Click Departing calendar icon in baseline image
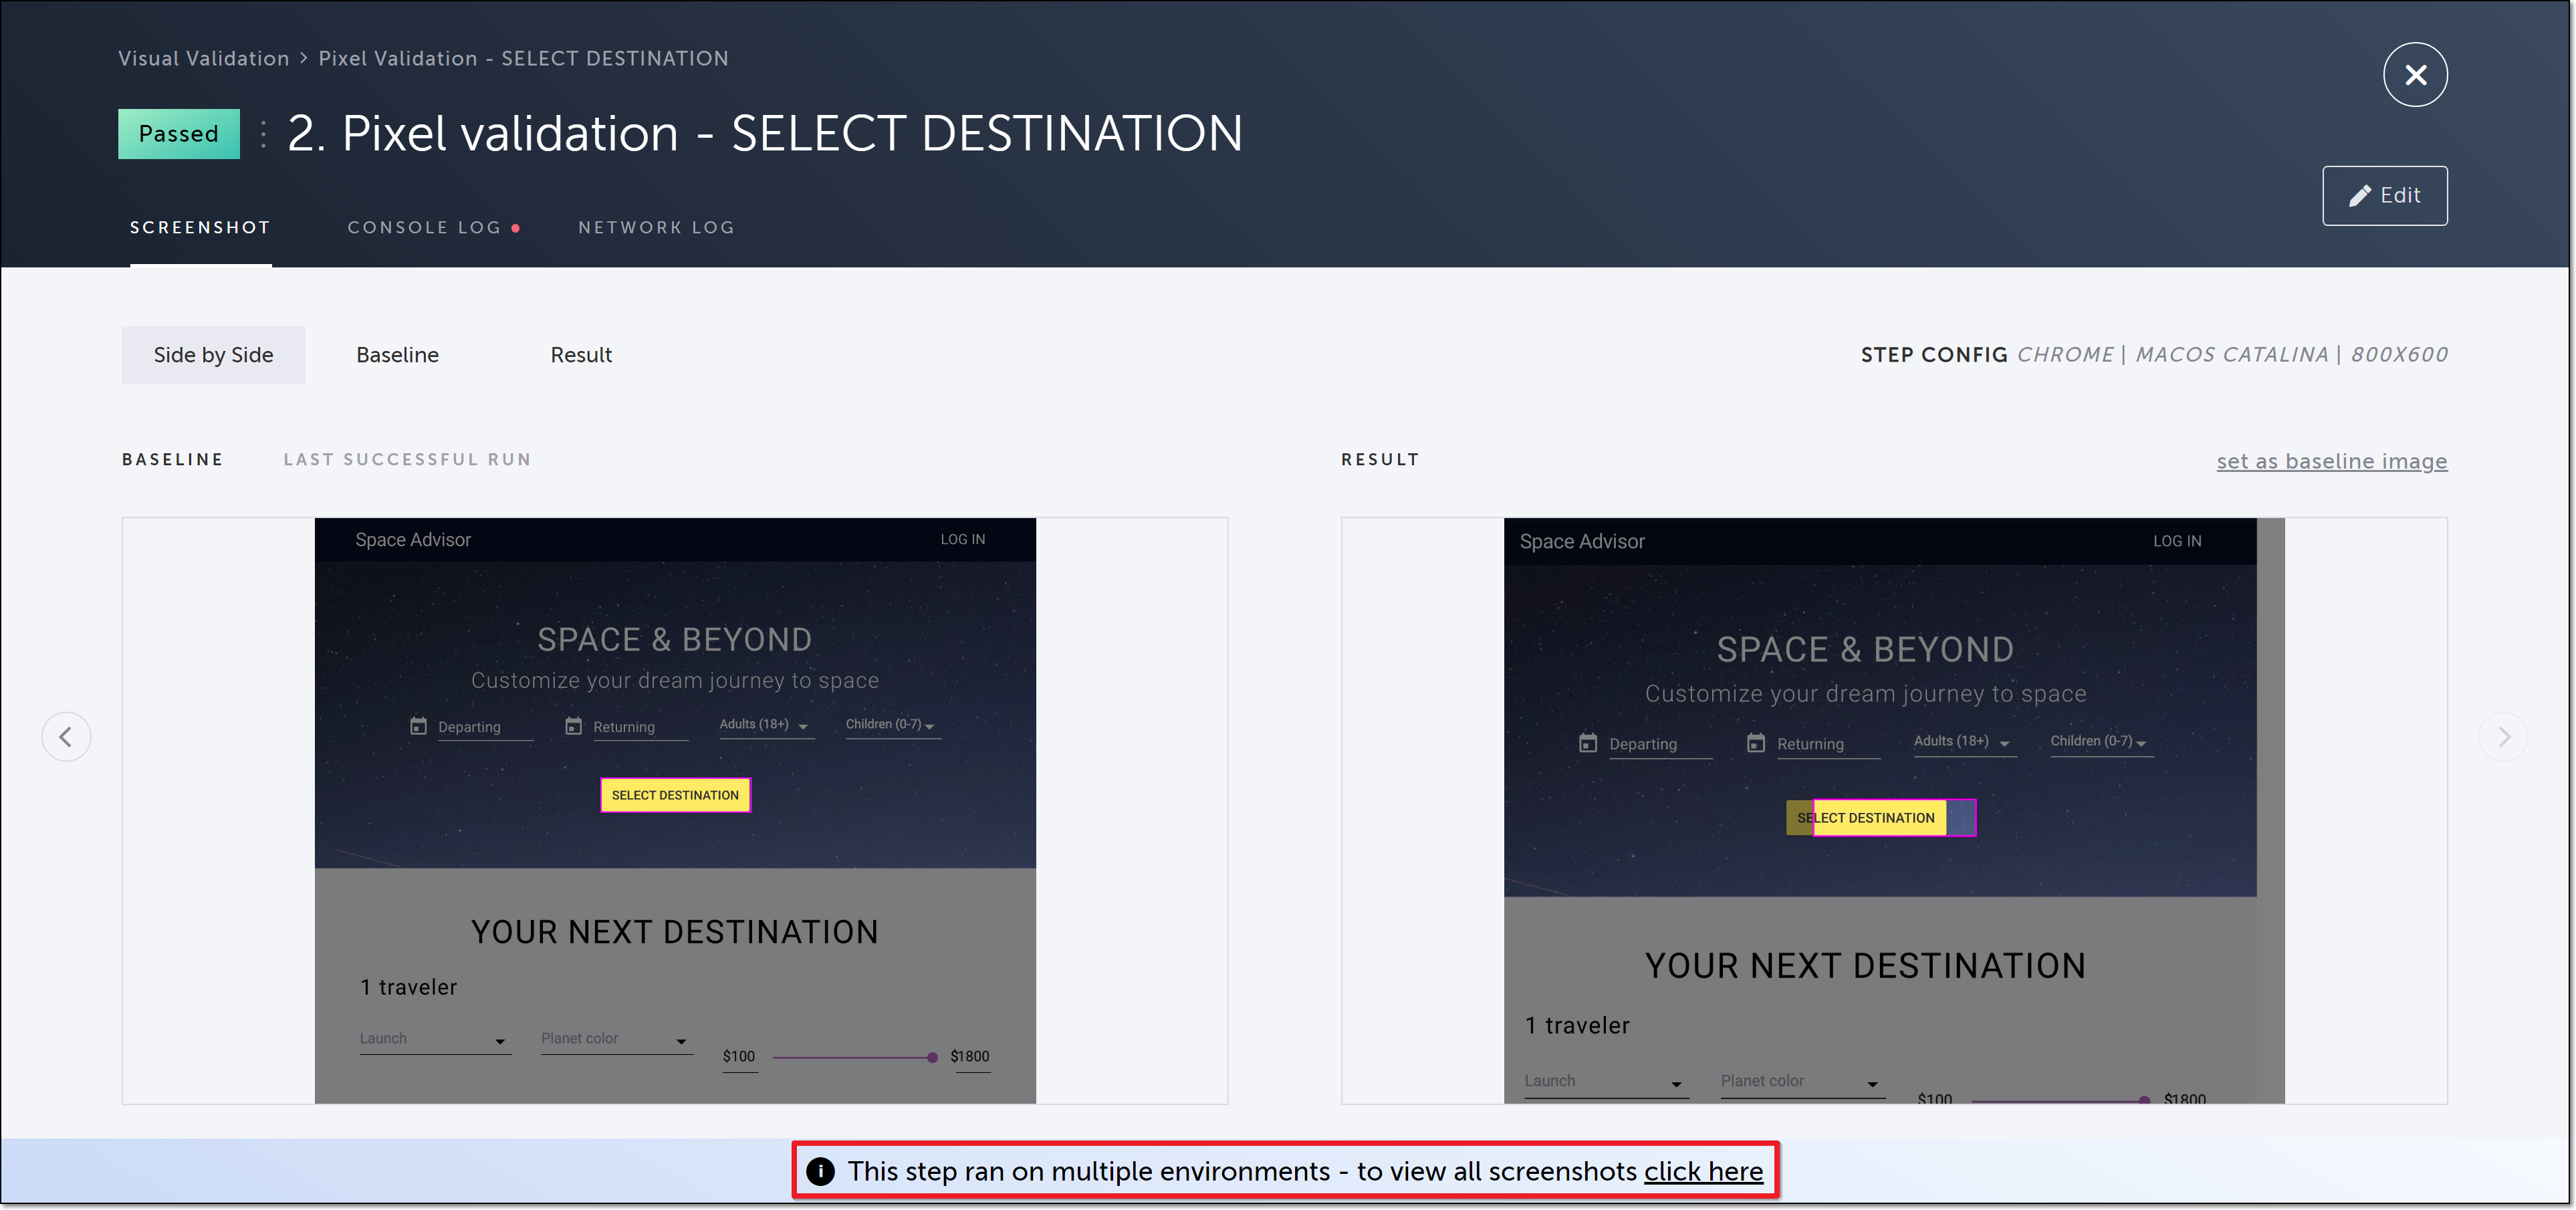The height and width of the screenshot is (1210, 2576). (x=418, y=726)
